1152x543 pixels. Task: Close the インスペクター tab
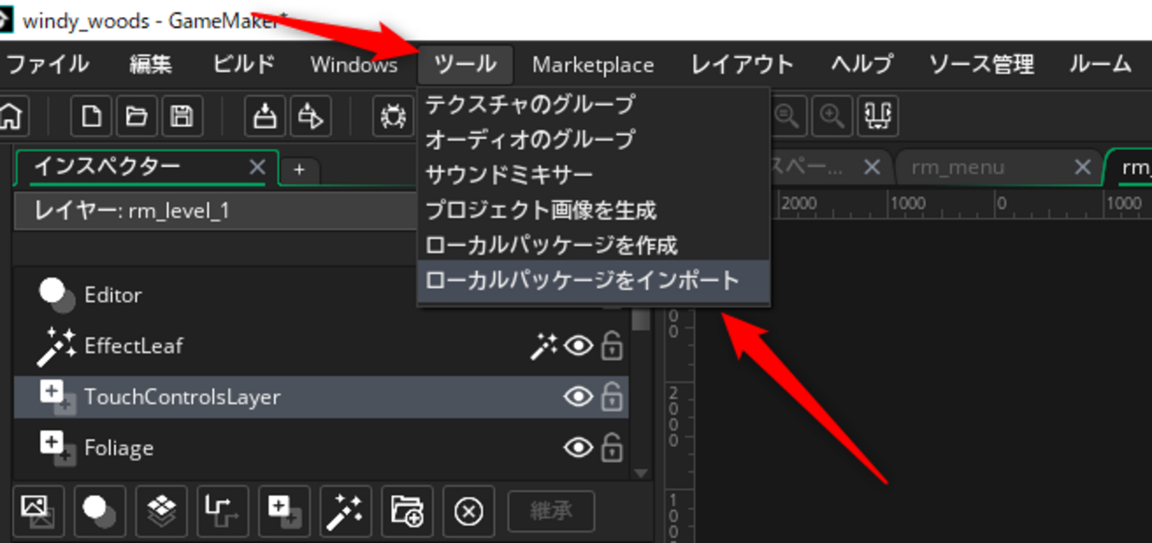(257, 167)
